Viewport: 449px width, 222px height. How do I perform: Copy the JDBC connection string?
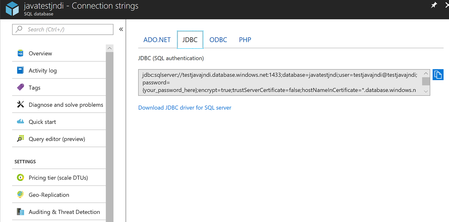(438, 74)
